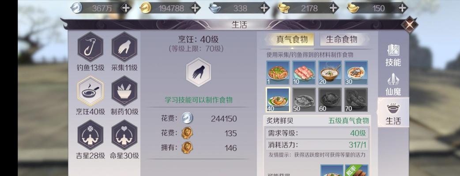Switch to 生命食物 tab
Viewport: 460px width, 176px height.
(342, 39)
